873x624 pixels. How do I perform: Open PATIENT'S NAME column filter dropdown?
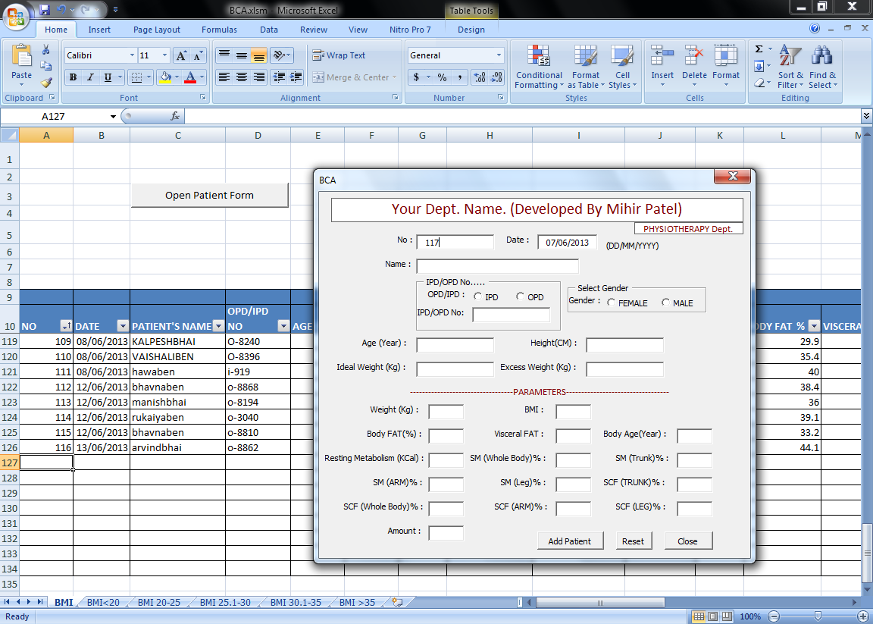pos(218,326)
